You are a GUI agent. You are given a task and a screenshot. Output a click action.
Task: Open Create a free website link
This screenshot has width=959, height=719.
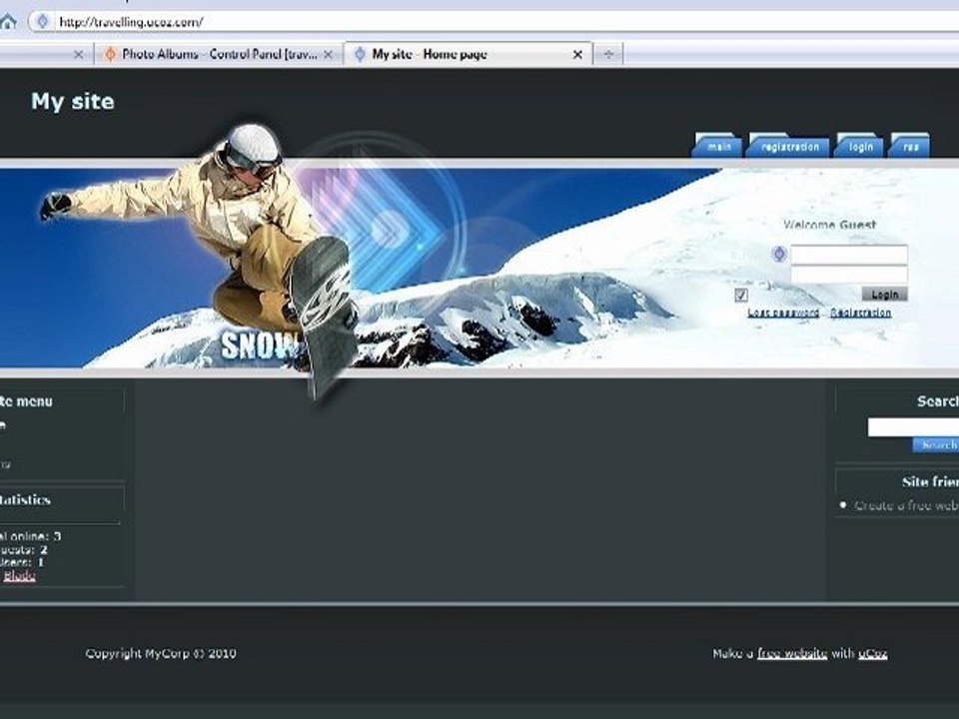(906, 505)
